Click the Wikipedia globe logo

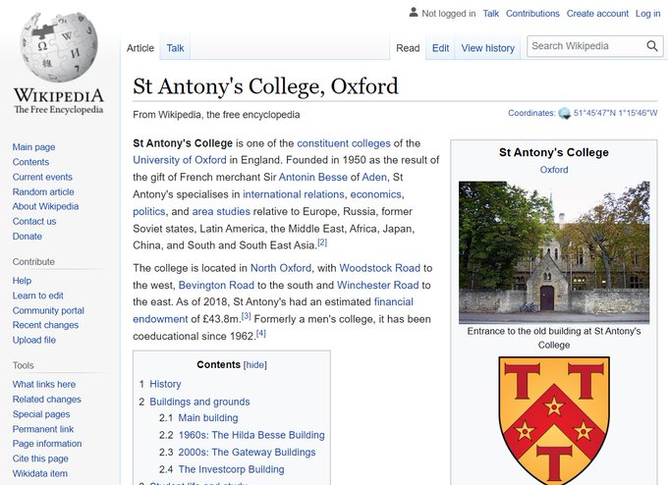click(59, 47)
